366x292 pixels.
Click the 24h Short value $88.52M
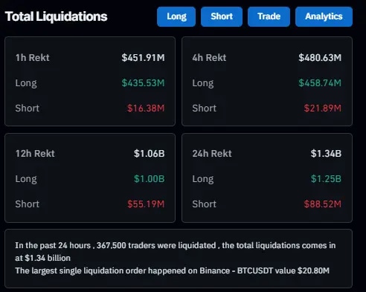(x=323, y=204)
